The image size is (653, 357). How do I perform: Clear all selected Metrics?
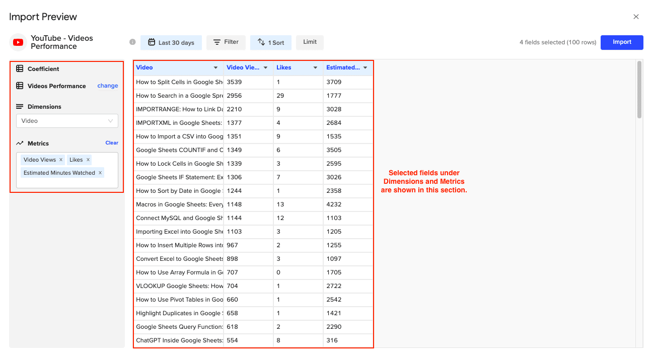click(112, 143)
